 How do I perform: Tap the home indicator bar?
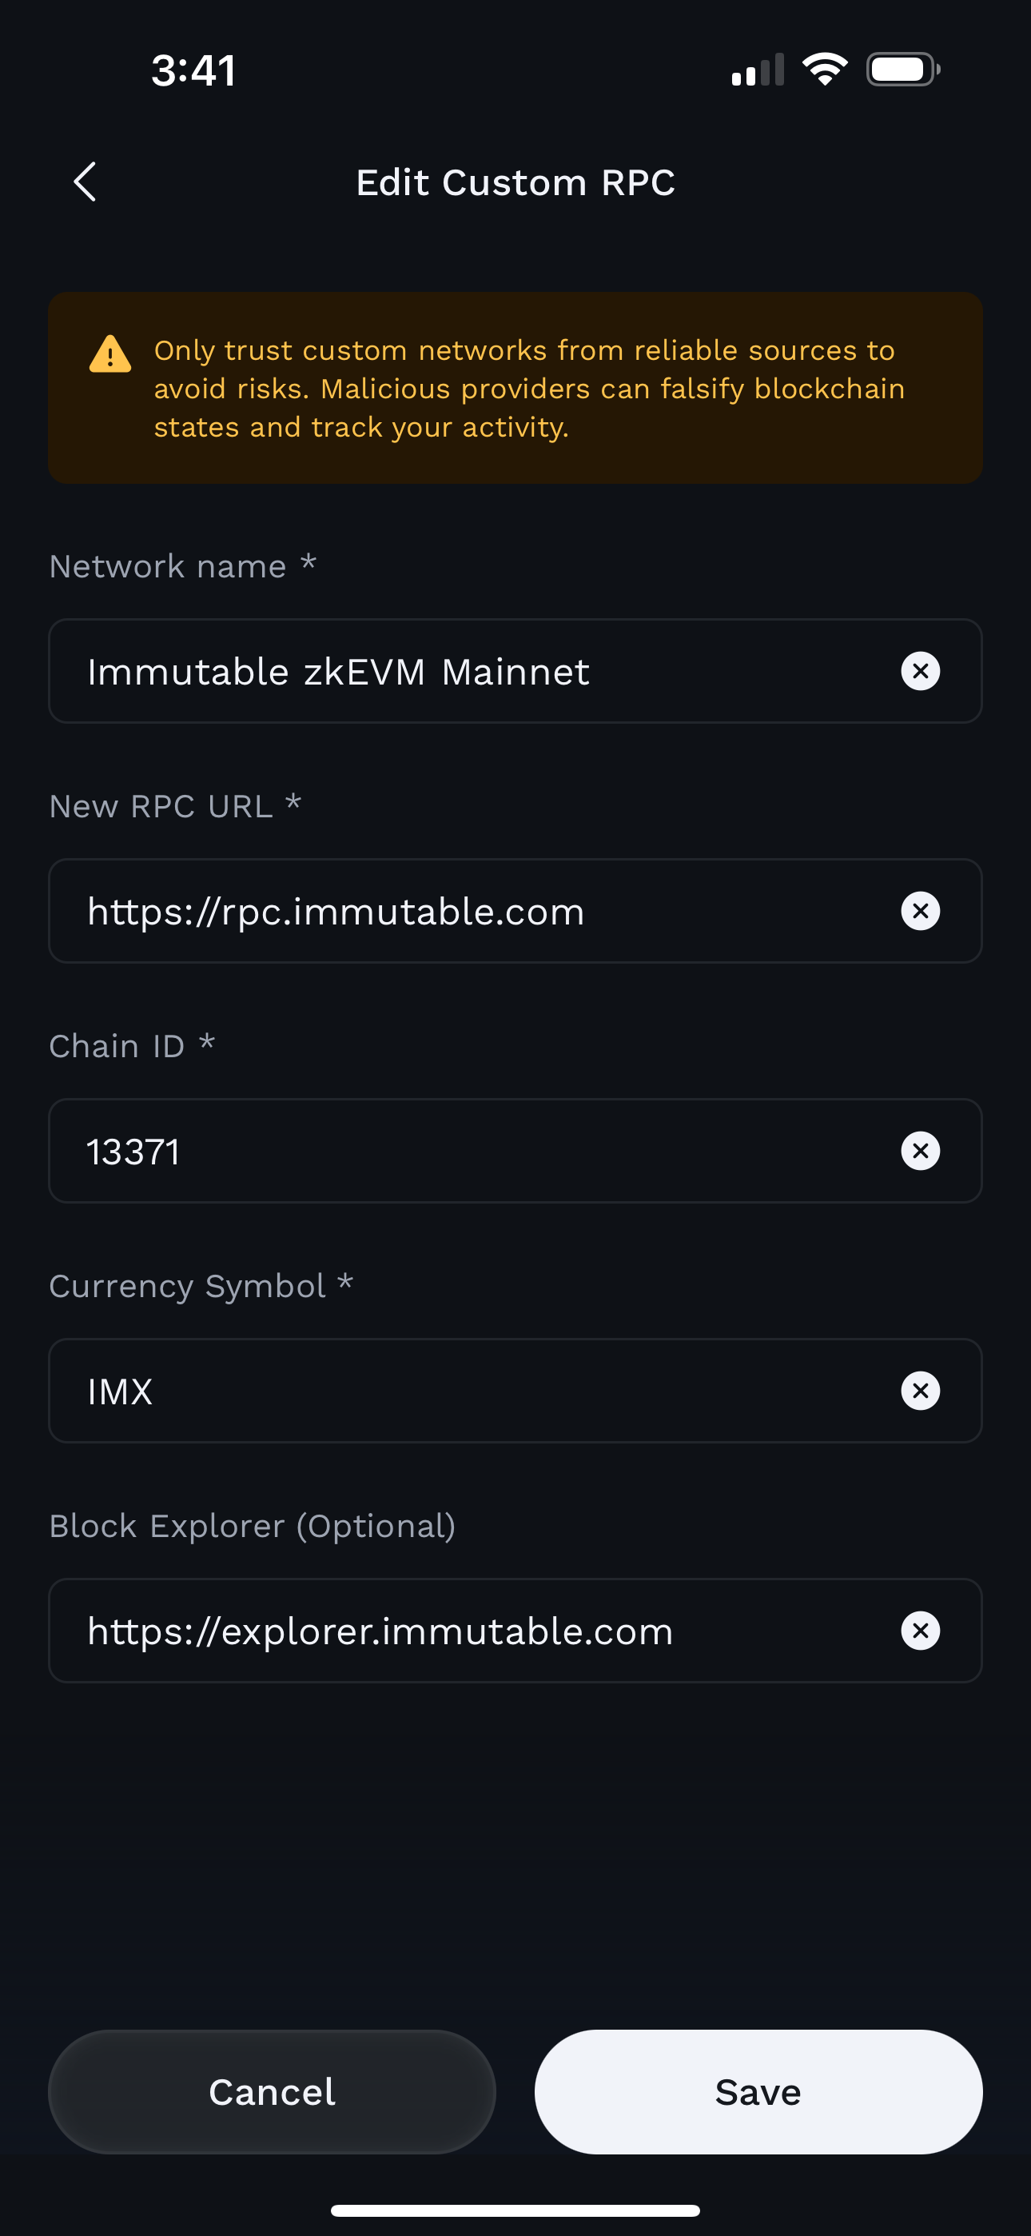515,2210
